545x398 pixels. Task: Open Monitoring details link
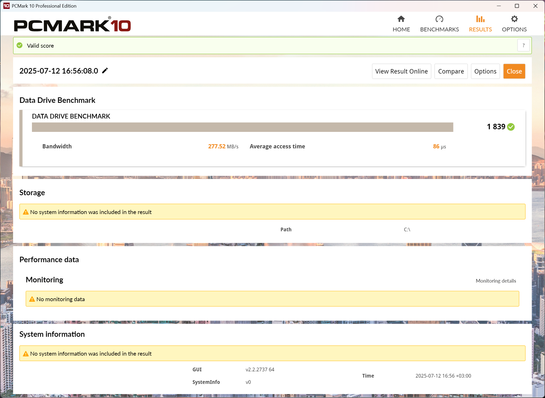point(496,281)
